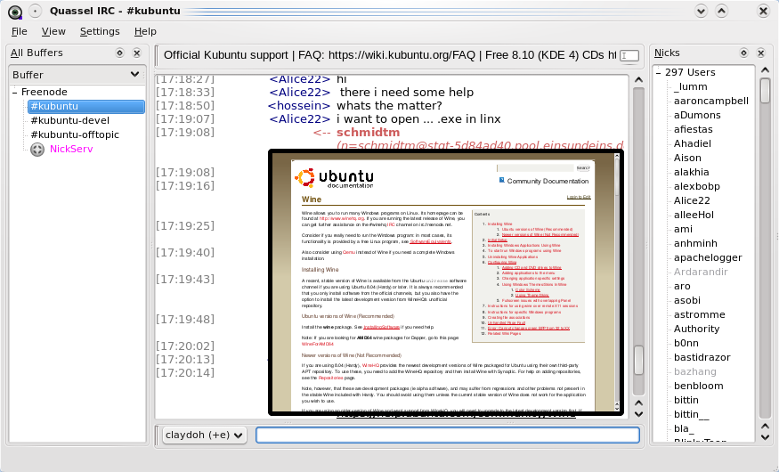This screenshot has height=472, width=779.
Task: Open the NickServ query buffer
Action: [x=71, y=149]
